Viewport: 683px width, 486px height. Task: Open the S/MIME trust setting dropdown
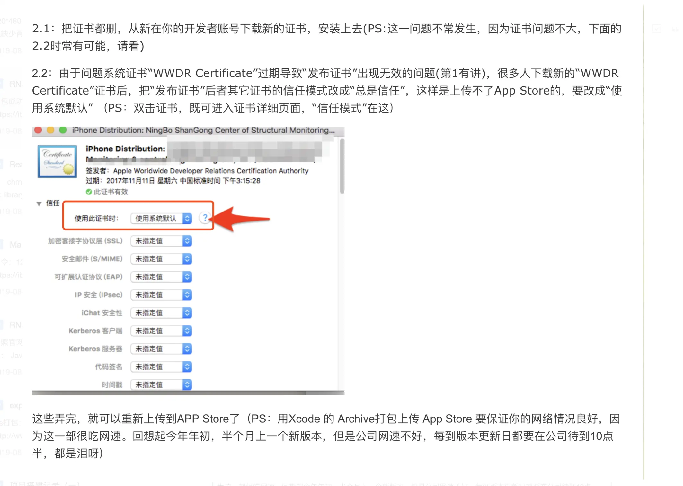pos(161,259)
